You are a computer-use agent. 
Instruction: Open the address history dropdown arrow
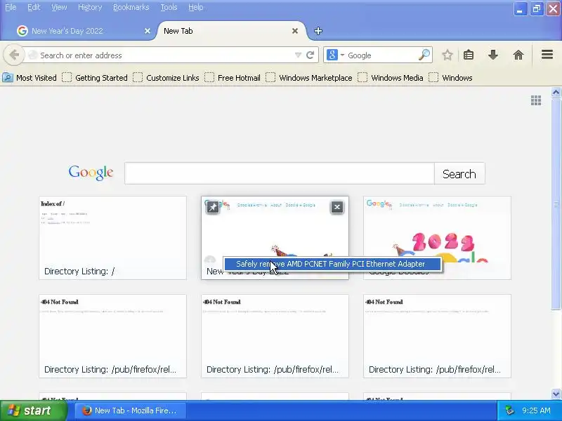tap(298, 55)
